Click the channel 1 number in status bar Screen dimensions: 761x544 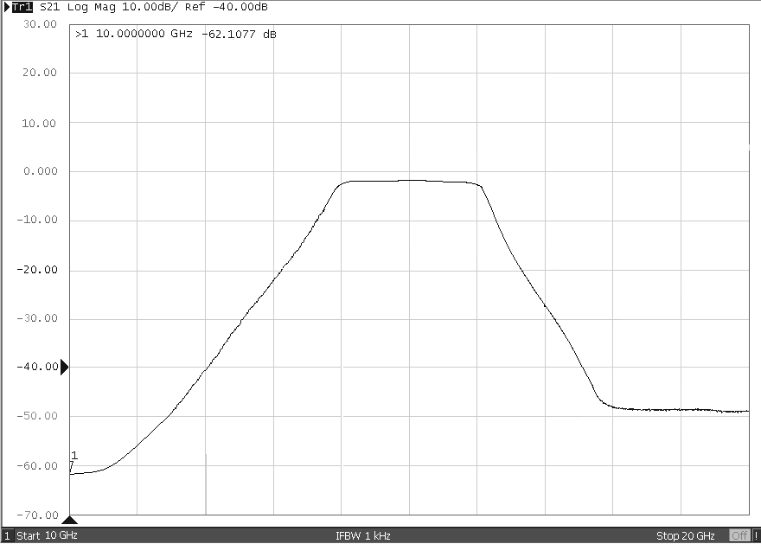pos(7,535)
